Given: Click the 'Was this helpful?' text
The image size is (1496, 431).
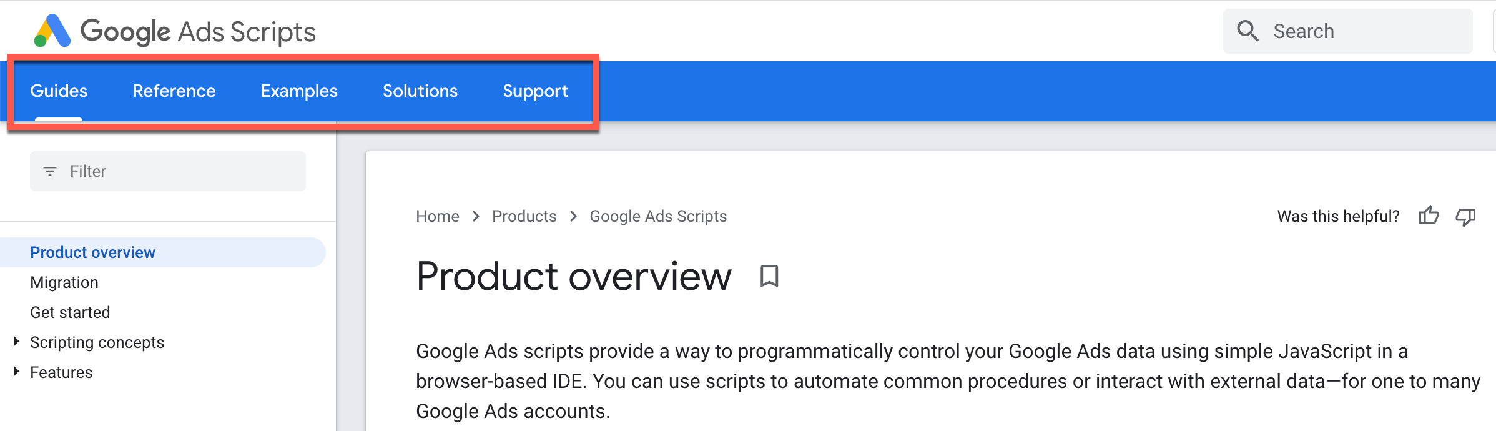Looking at the screenshot, I should pyautogui.click(x=1338, y=216).
